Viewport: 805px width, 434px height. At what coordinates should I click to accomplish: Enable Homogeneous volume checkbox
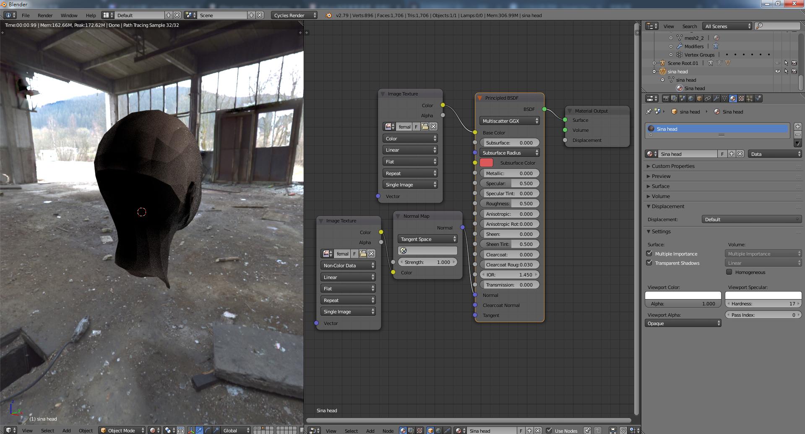click(x=729, y=272)
